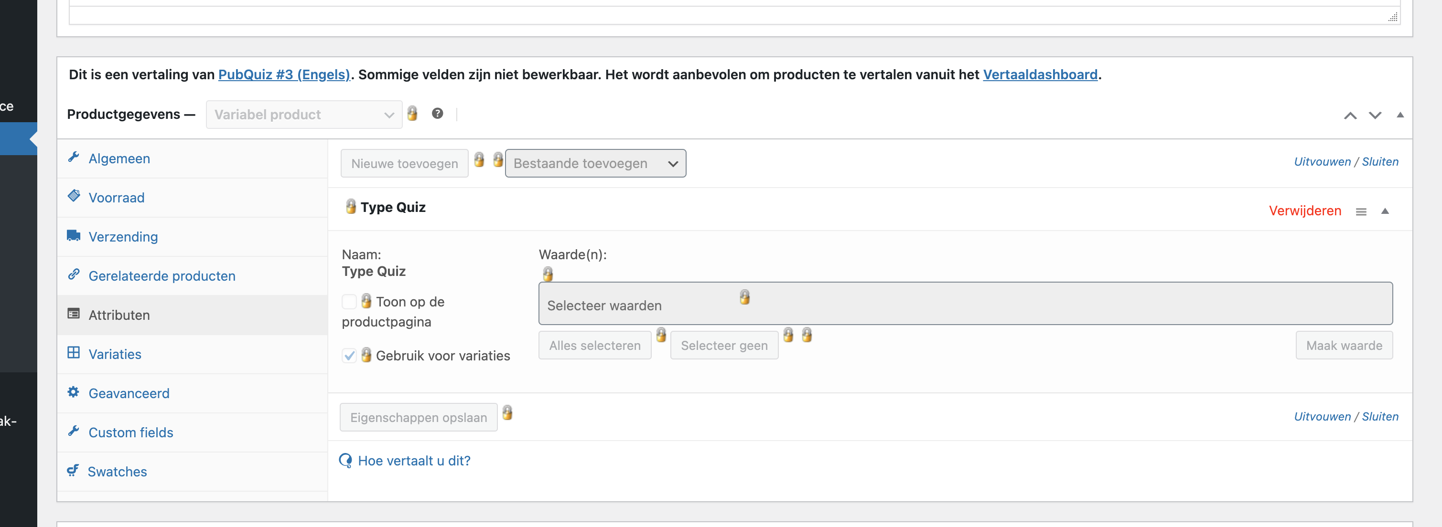Click Hoe vertaalt u dit? link
The width and height of the screenshot is (1442, 527).
(x=414, y=461)
